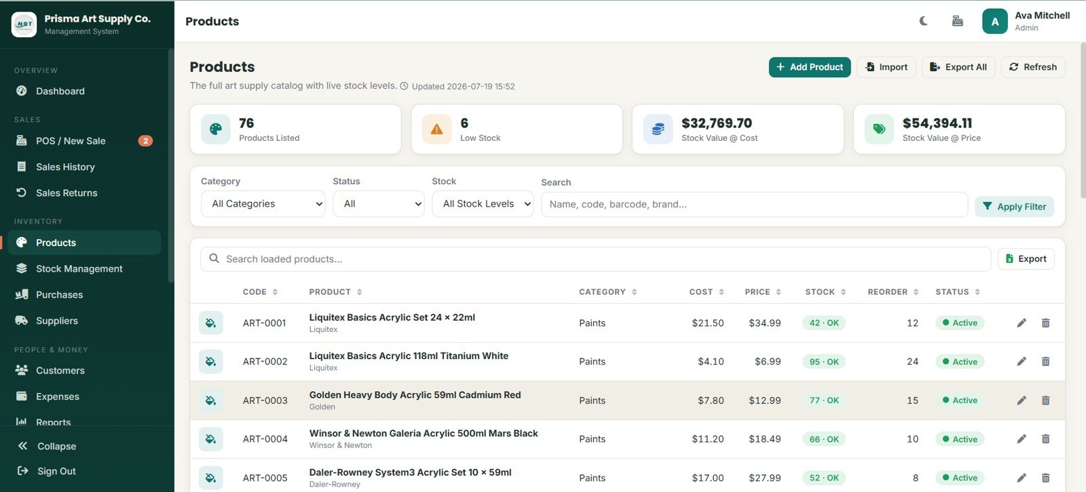Click Ava Mitchell avatar badge
1086x492 pixels.
(995, 22)
